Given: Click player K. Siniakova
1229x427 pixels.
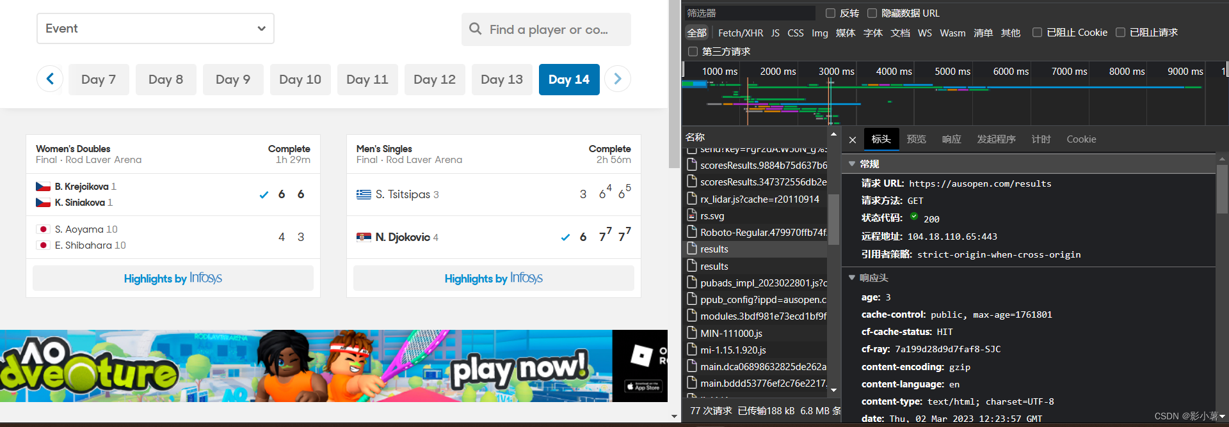Looking at the screenshot, I should click(x=79, y=203).
